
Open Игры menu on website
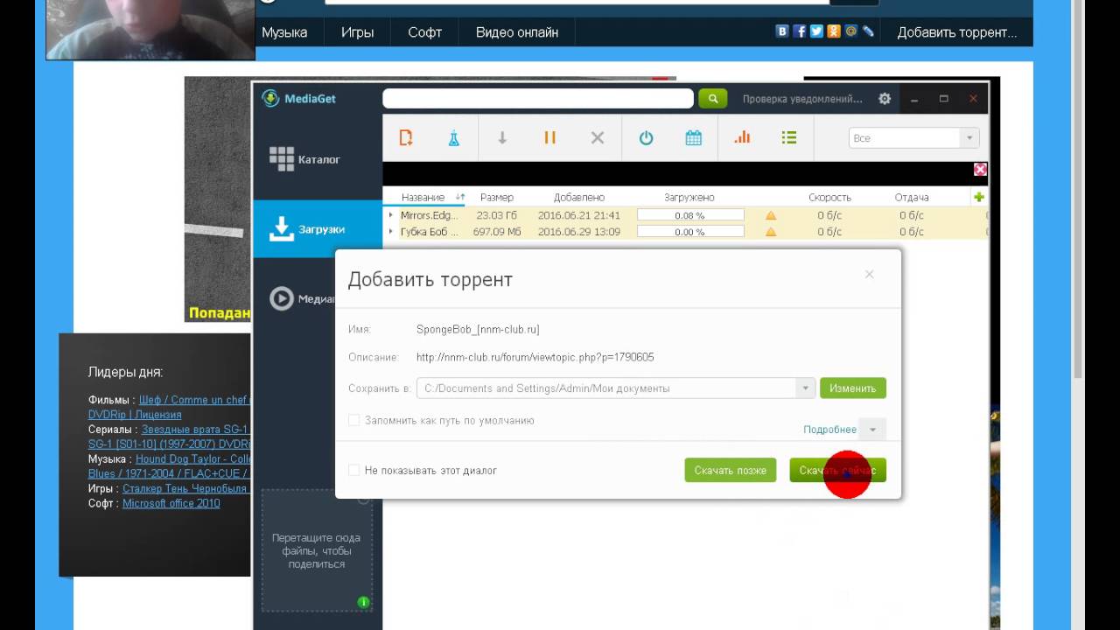click(357, 32)
